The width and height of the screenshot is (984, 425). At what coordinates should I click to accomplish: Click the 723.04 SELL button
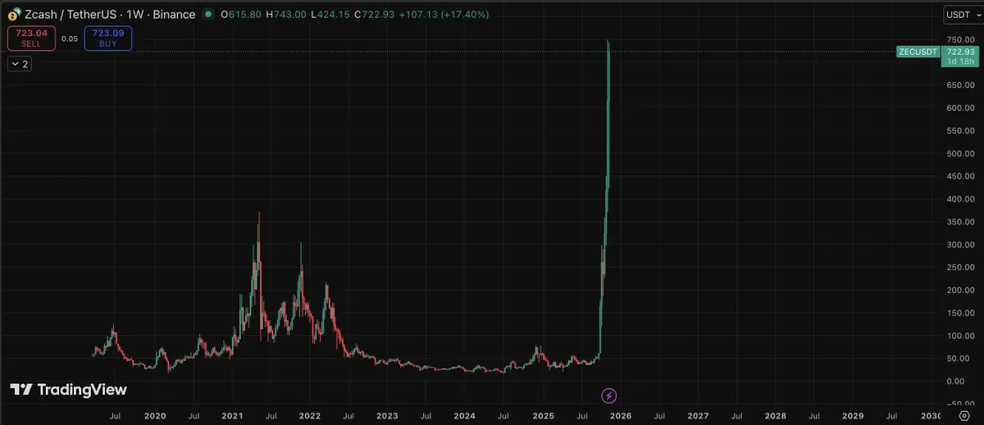[32, 38]
